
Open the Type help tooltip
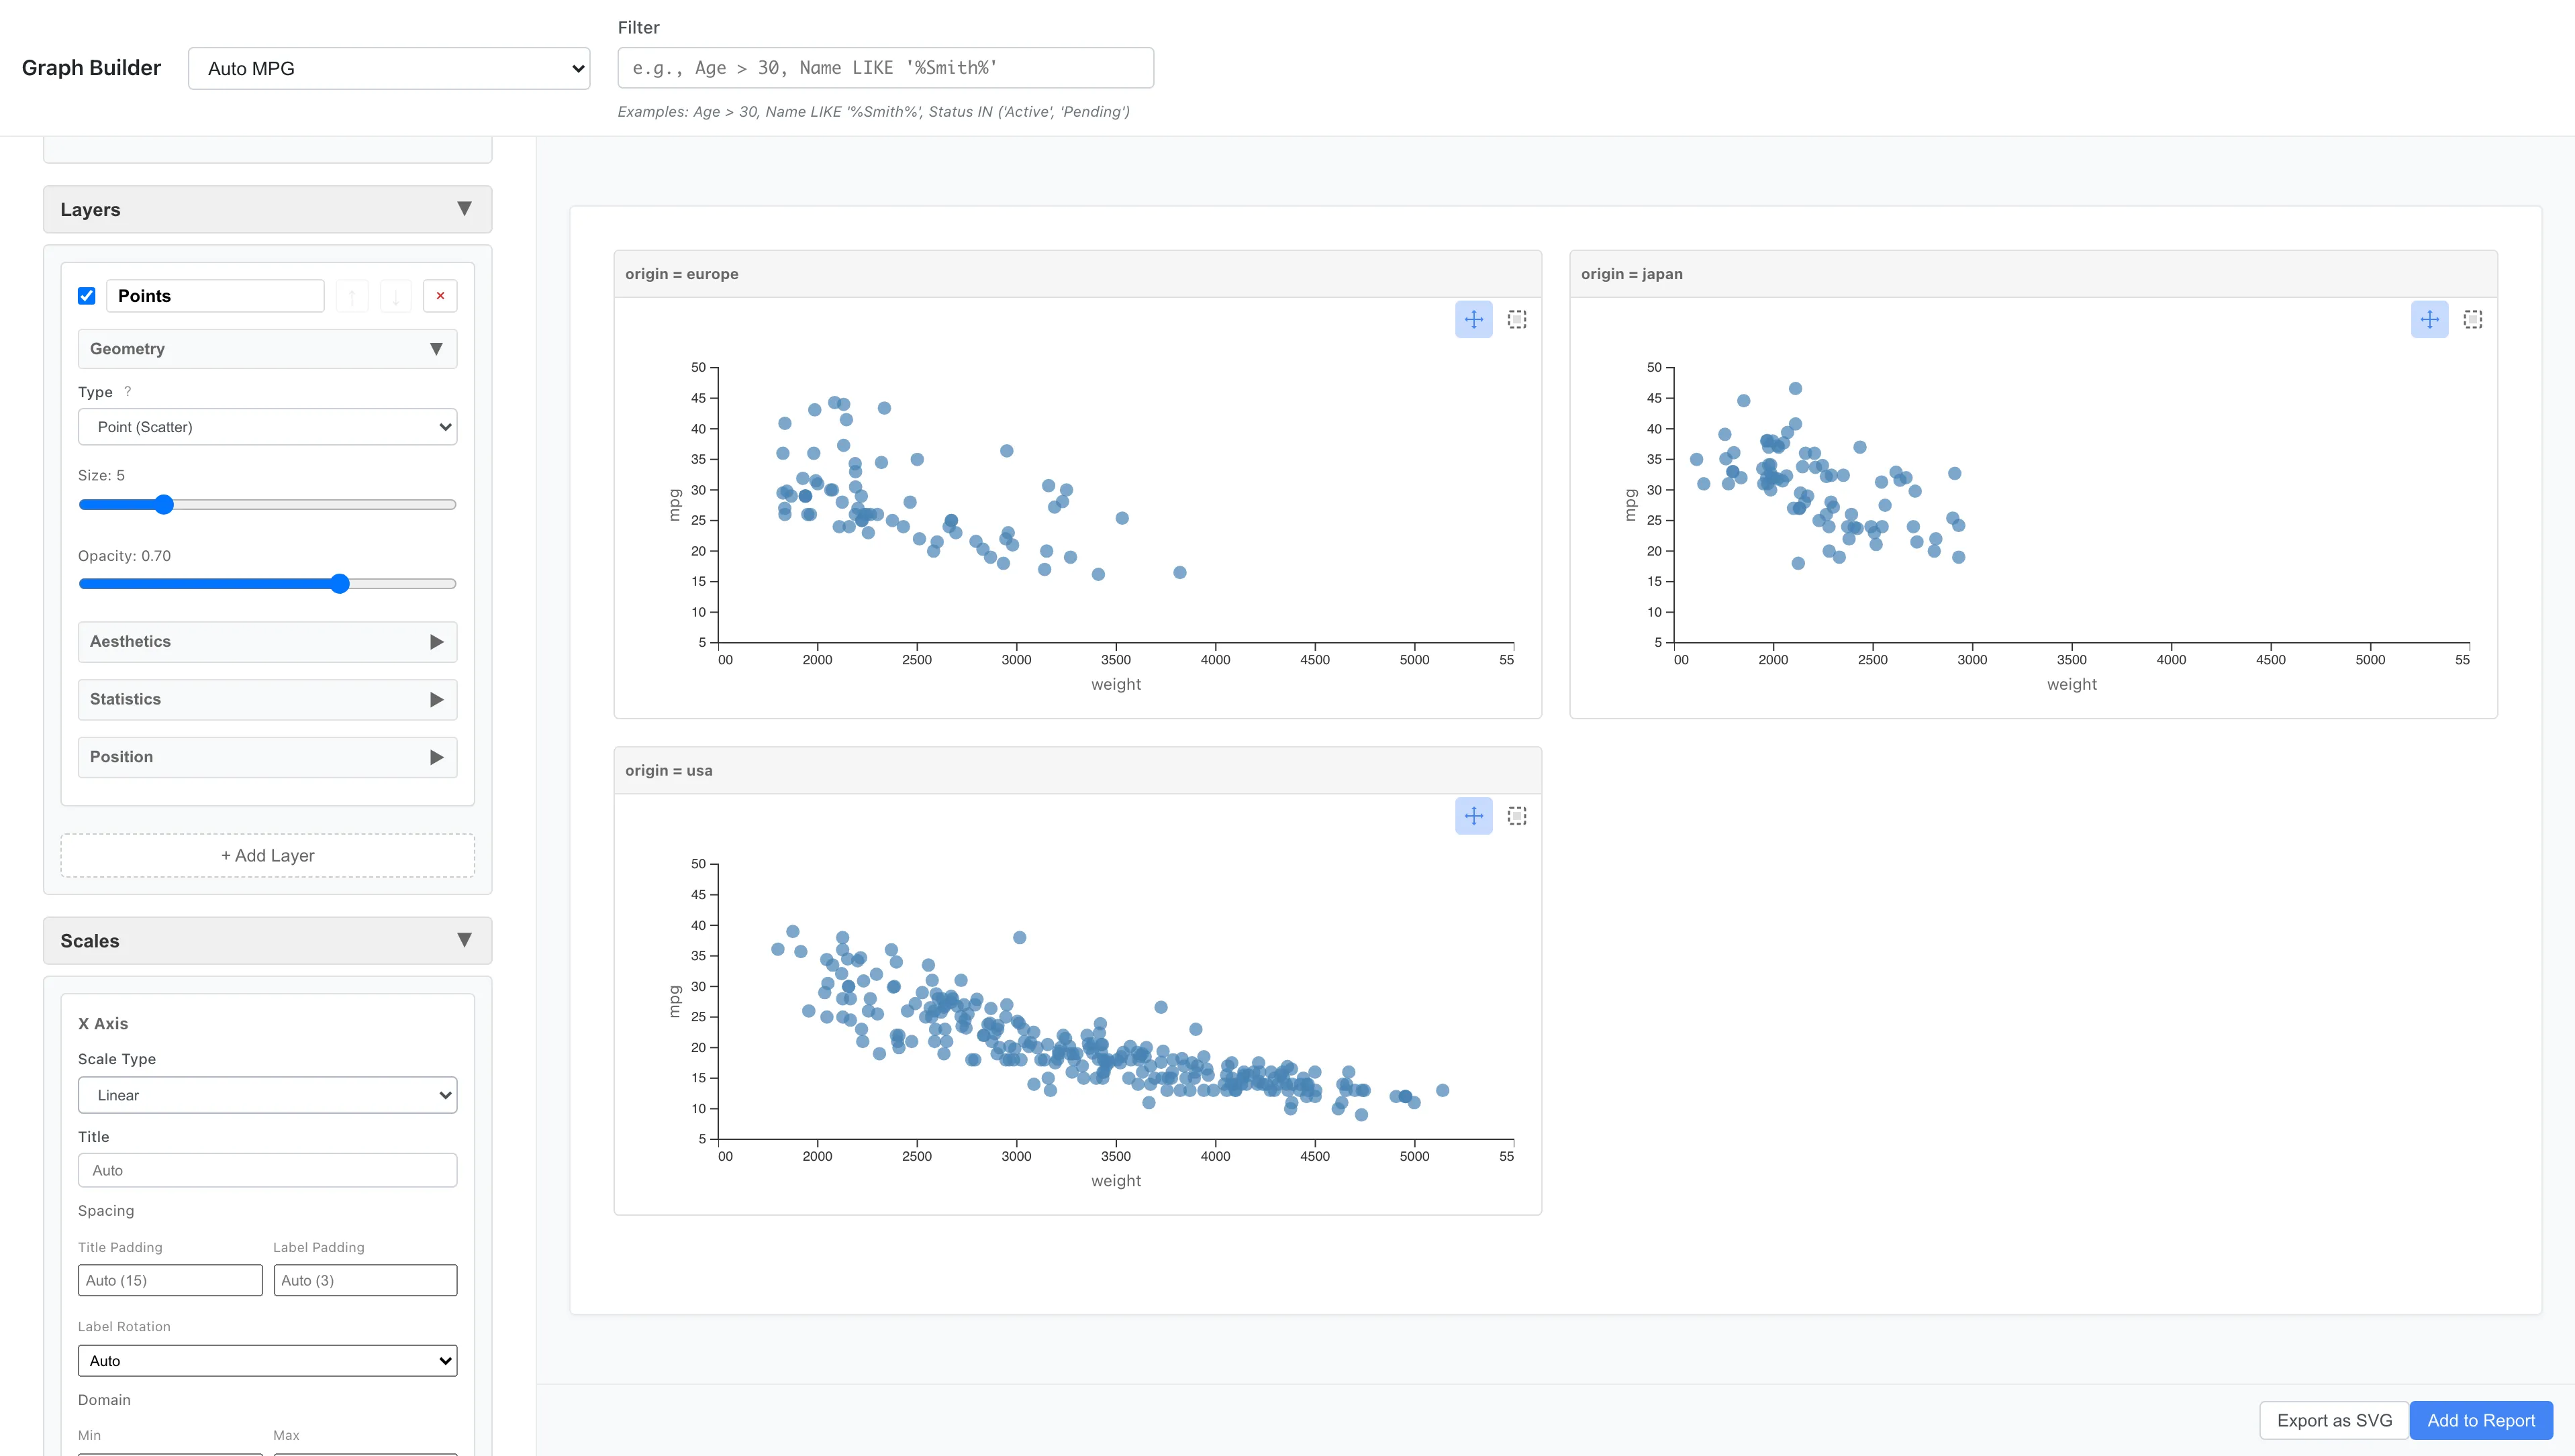[128, 392]
